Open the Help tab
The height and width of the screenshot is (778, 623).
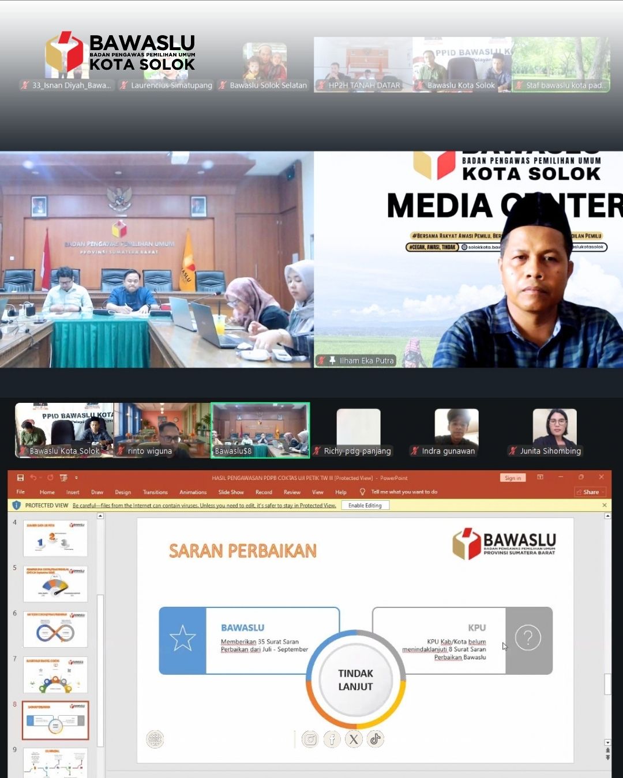click(x=341, y=492)
